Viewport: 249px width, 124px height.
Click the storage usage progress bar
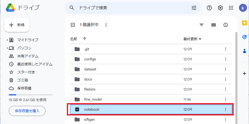pos(31,95)
